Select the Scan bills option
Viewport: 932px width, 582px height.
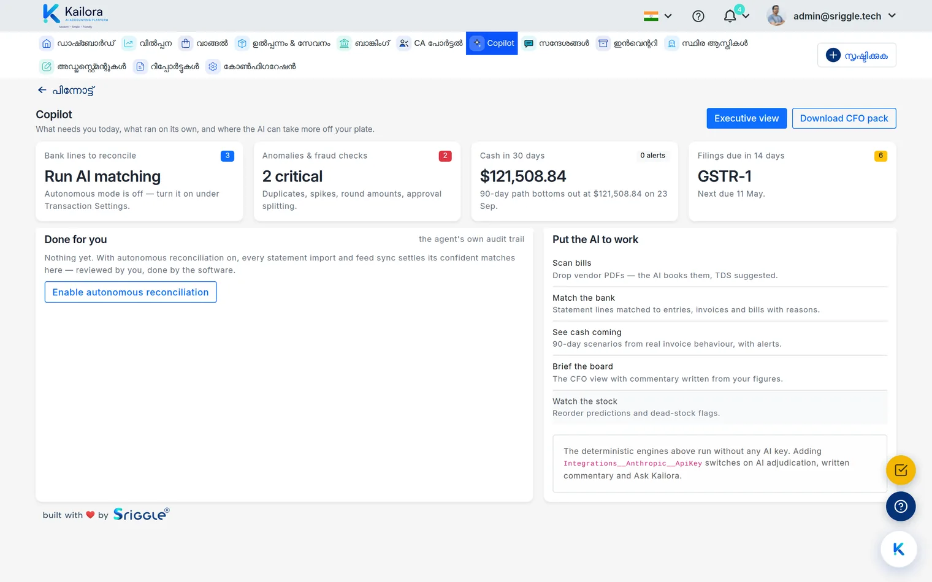pos(720,269)
